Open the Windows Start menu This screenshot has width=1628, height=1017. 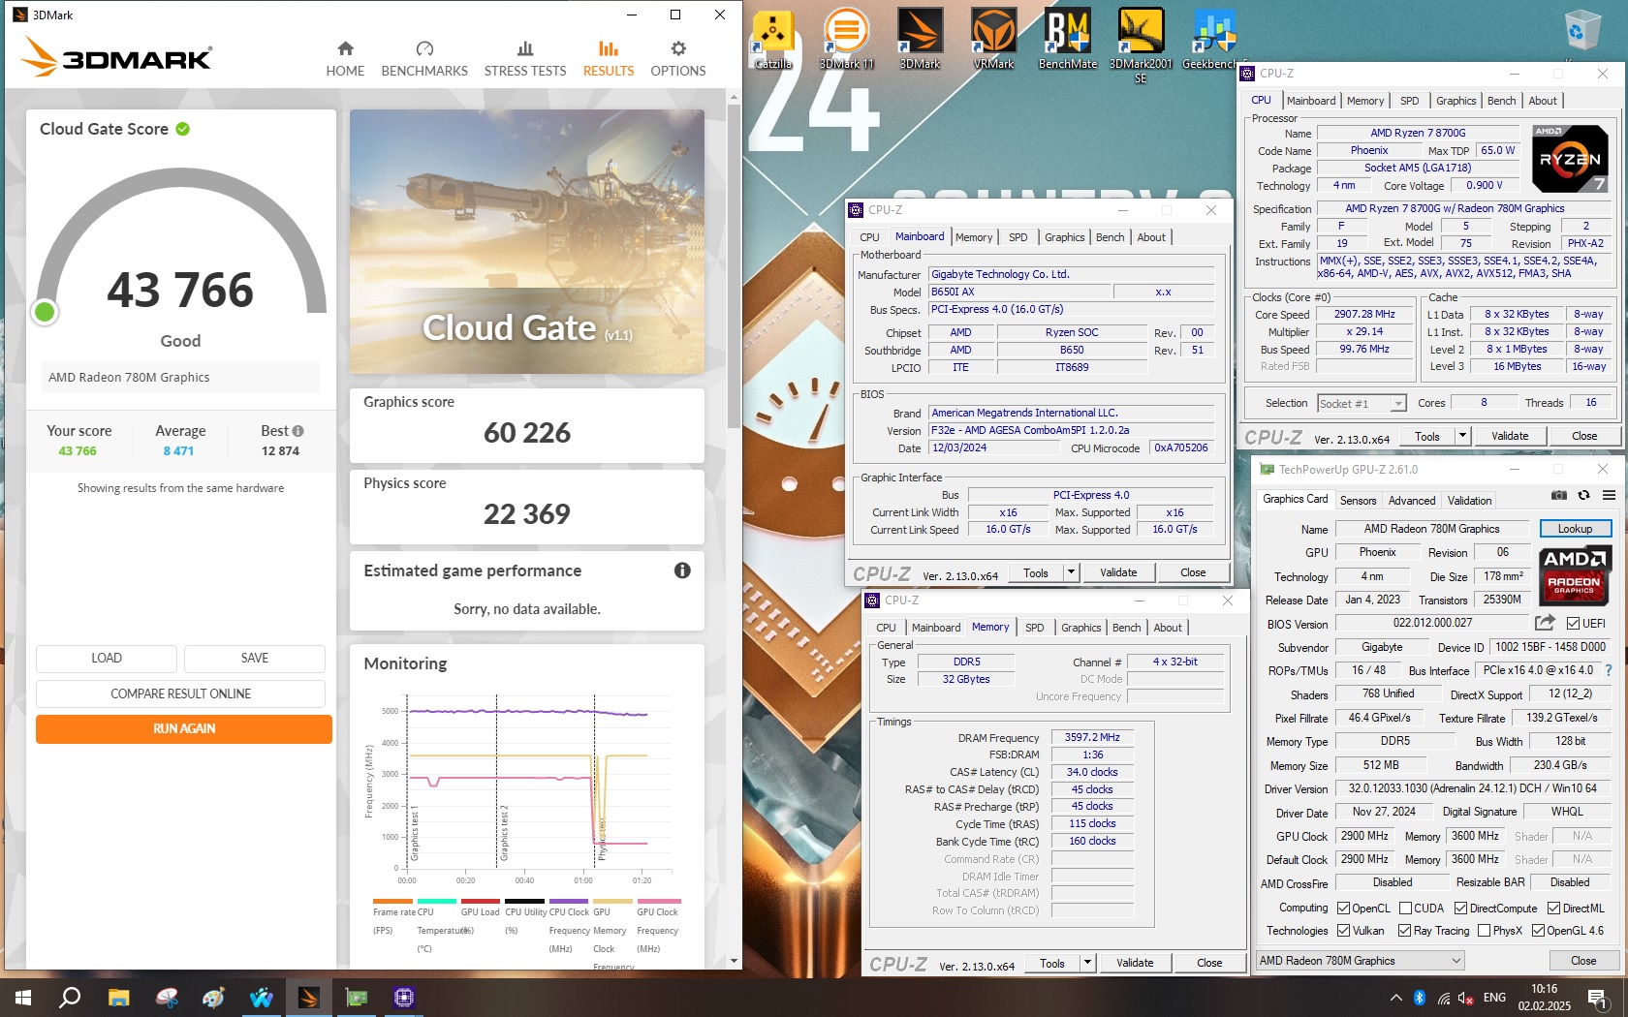click(23, 997)
